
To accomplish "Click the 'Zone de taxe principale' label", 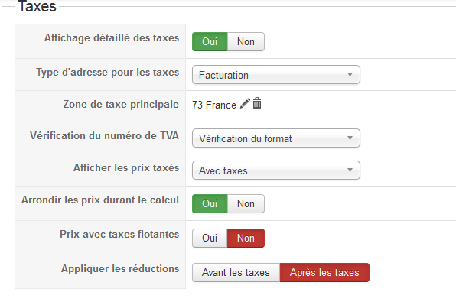I will click(121, 104).
